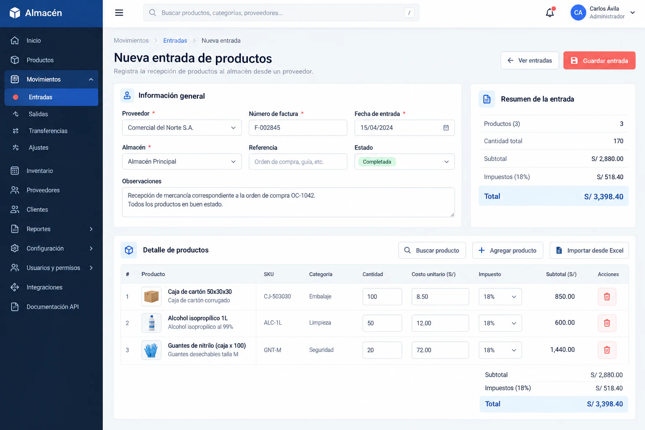Click the Almacén logo icon
The image size is (645, 430).
pos(15,13)
